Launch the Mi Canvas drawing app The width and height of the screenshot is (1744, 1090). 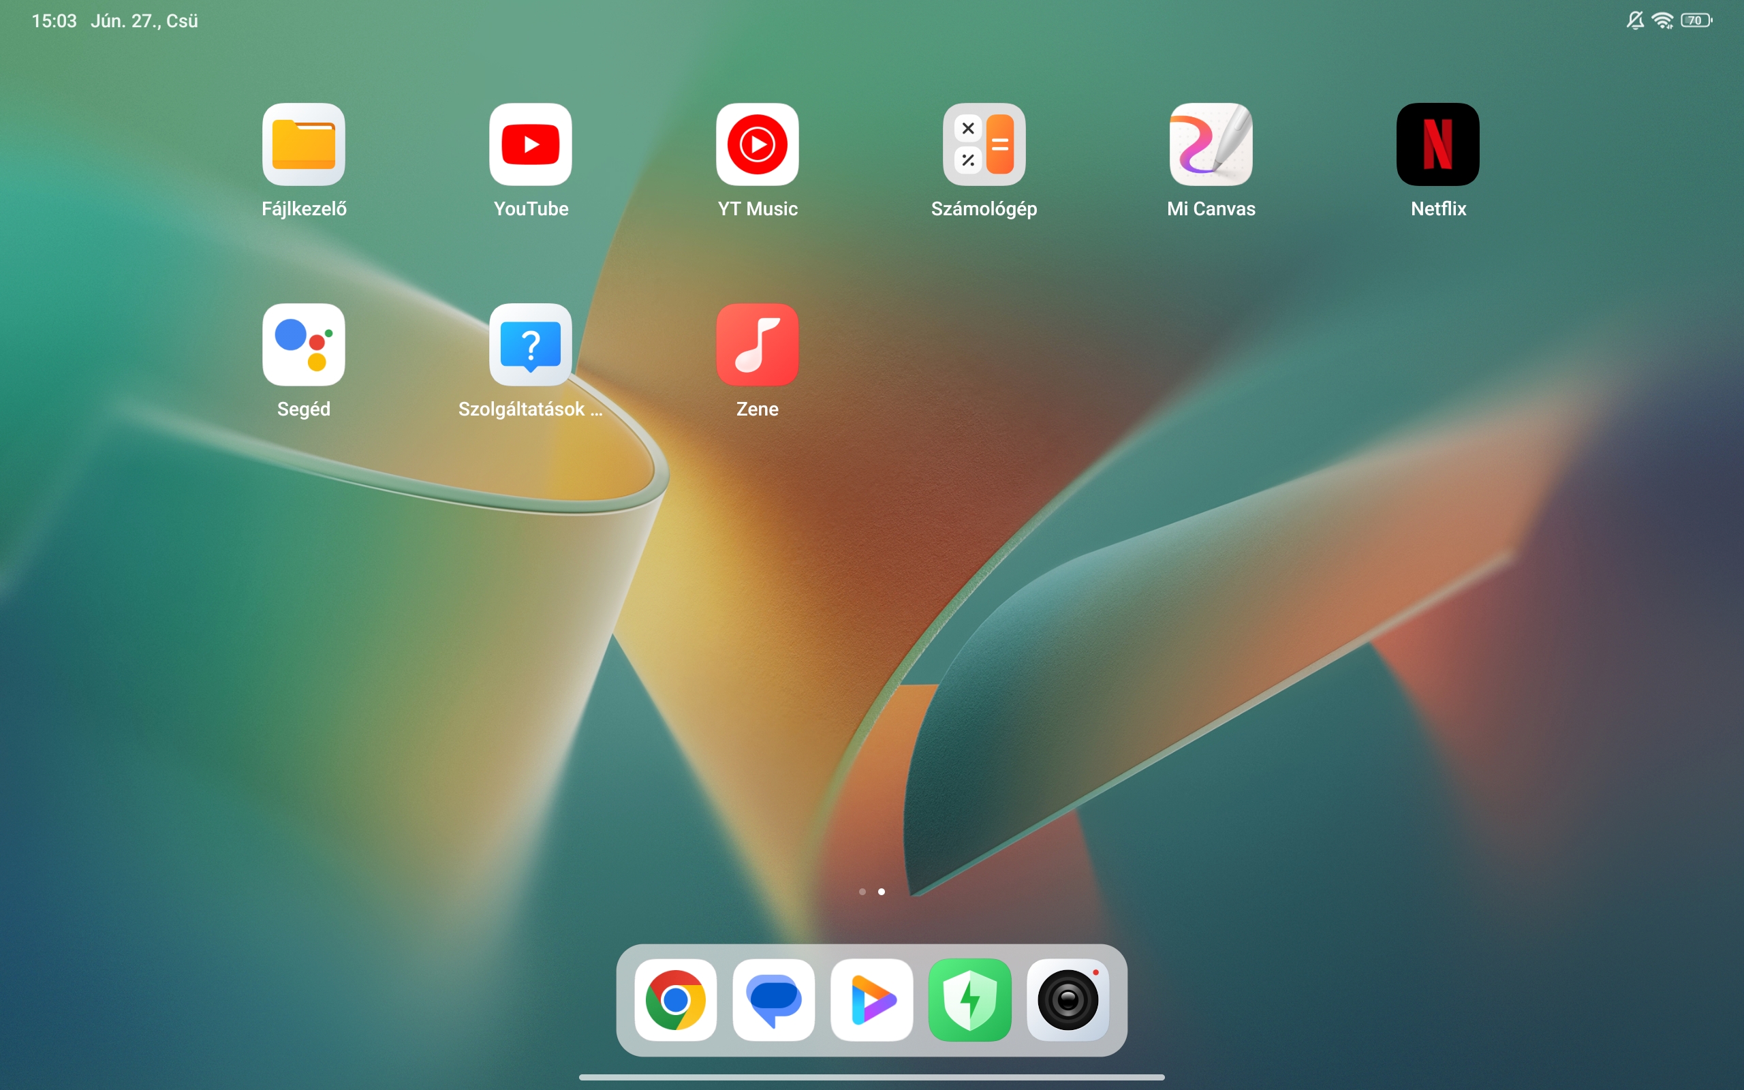[1211, 144]
